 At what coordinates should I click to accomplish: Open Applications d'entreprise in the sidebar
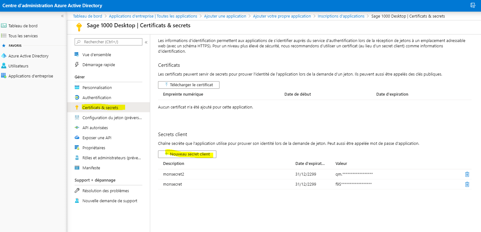tap(31, 76)
